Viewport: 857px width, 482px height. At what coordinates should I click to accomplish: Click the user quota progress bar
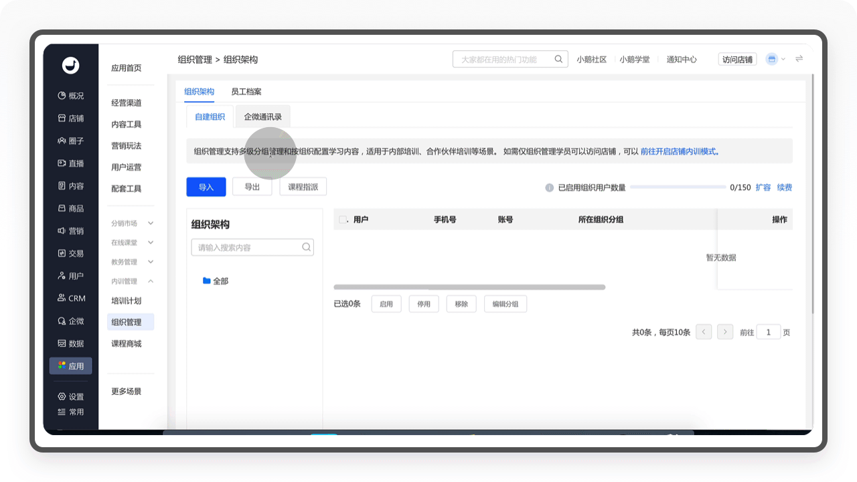coord(678,187)
